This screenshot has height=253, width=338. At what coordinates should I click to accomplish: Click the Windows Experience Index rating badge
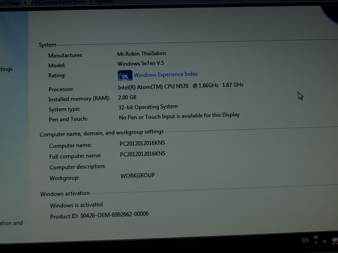pyautogui.click(x=125, y=75)
